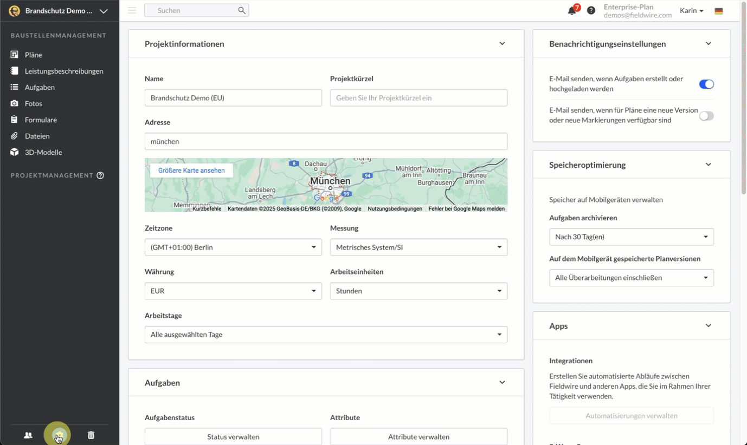The height and width of the screenshot is (445, 747).
Task: Click the Brandschutz Demo project logo
Action: pyautogui.click(x=15, y=11)
